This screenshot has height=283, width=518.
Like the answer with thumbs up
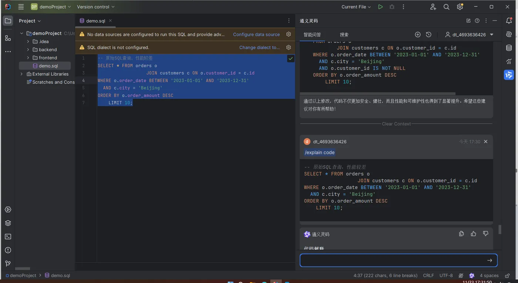click(x=474, y=234)
